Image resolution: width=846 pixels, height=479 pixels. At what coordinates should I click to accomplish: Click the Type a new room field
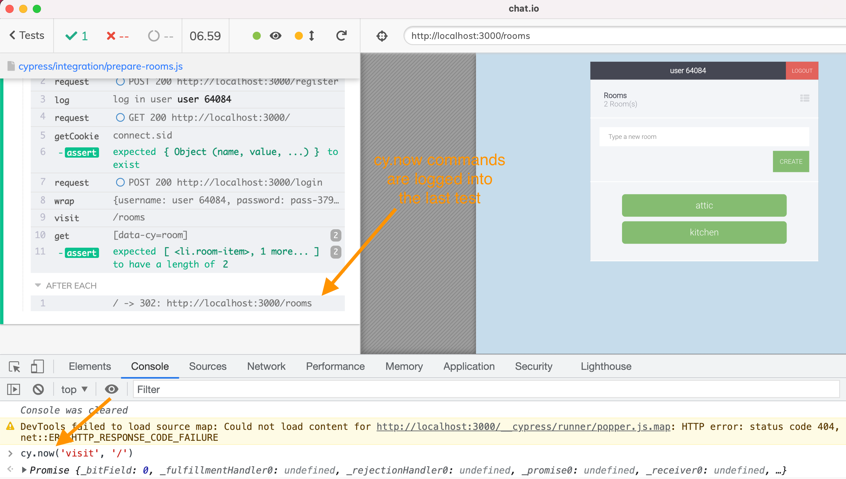[x=704, y=137]
